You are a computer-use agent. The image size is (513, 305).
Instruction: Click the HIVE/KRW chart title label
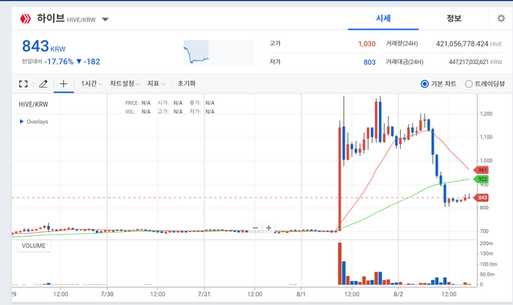tap(34, 105)
